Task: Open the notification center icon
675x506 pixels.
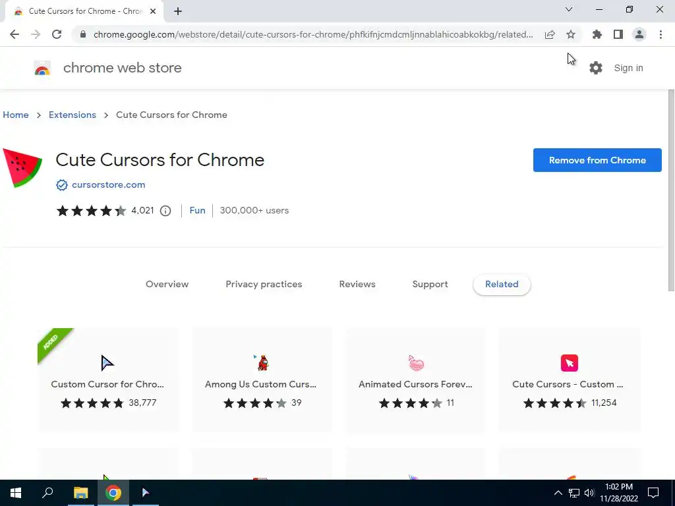Action: coord(653,493)
